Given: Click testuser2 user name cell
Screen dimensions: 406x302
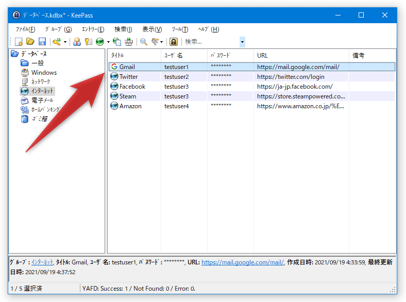Looking at the screenshot, I should click(x=176, y=77).
